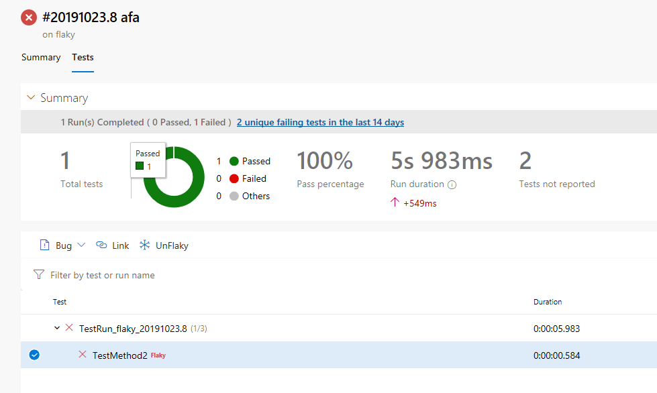Click the (1/3) count next to TestRun
The height and width of the screenshot is (393, 657).
coord(199,329)
